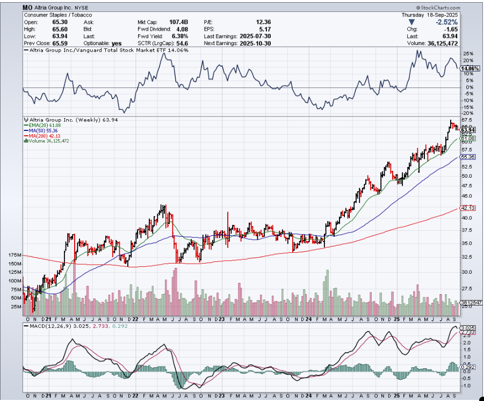Click the 40.0 label on the price axis
This screenshot has height=401, width=484.
(467, 218)
